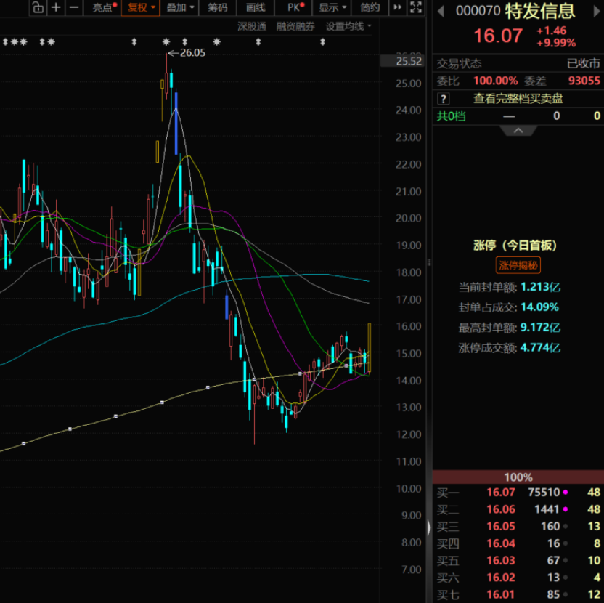Zoom out chart with minus button
604x603 pixels.
point(74,7)
